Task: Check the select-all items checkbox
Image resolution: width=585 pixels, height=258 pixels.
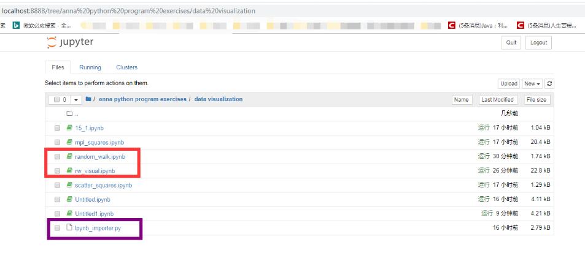Action: click(x=56, y=100)
